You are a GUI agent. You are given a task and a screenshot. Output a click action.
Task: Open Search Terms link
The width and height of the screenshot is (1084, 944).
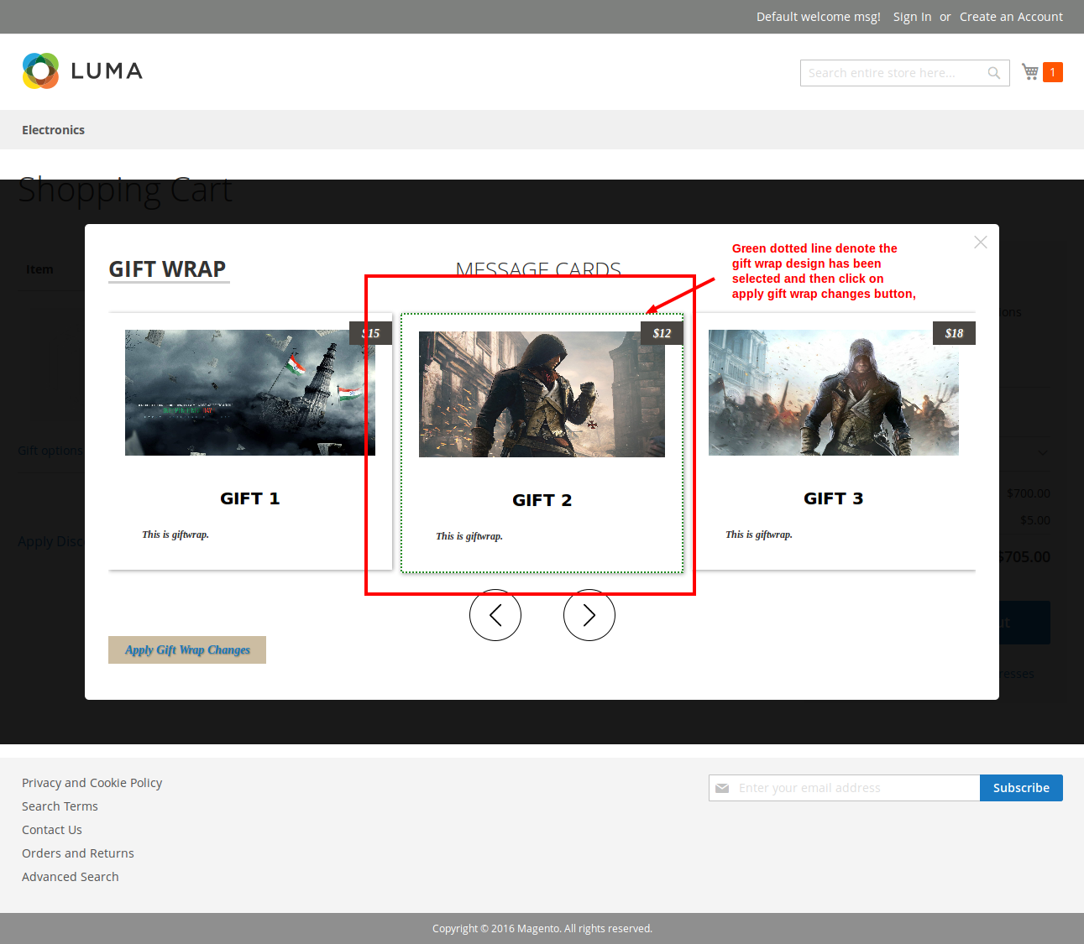[60, 806]
